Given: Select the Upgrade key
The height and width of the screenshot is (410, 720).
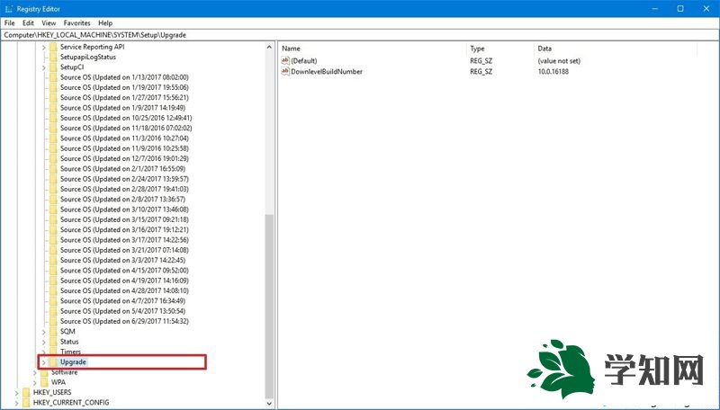Looking at the screenshot, I should pyautogui.click(x=73, y=361).
